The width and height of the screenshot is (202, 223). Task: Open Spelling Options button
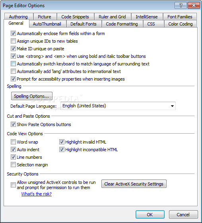[31, 96]
